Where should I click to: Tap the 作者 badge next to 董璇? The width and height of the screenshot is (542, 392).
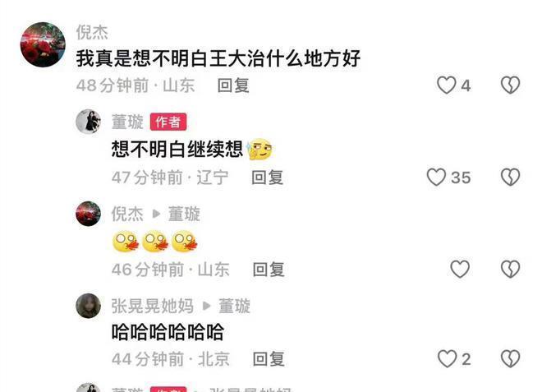(x=168, y=122)
